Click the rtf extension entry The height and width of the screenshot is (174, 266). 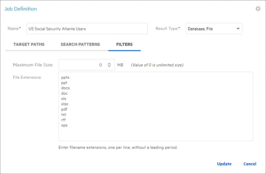pyautogui.click(x=64, y=120)
